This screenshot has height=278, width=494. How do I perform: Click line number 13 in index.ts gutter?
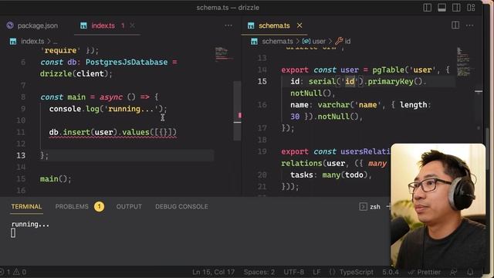pos(21,155)
